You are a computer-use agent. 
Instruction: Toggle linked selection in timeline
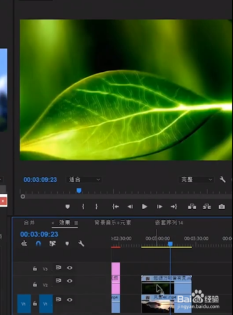[53, 244]
